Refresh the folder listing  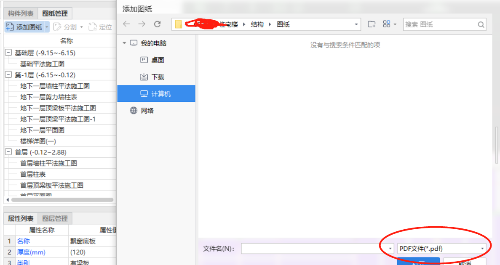[157, 24]
